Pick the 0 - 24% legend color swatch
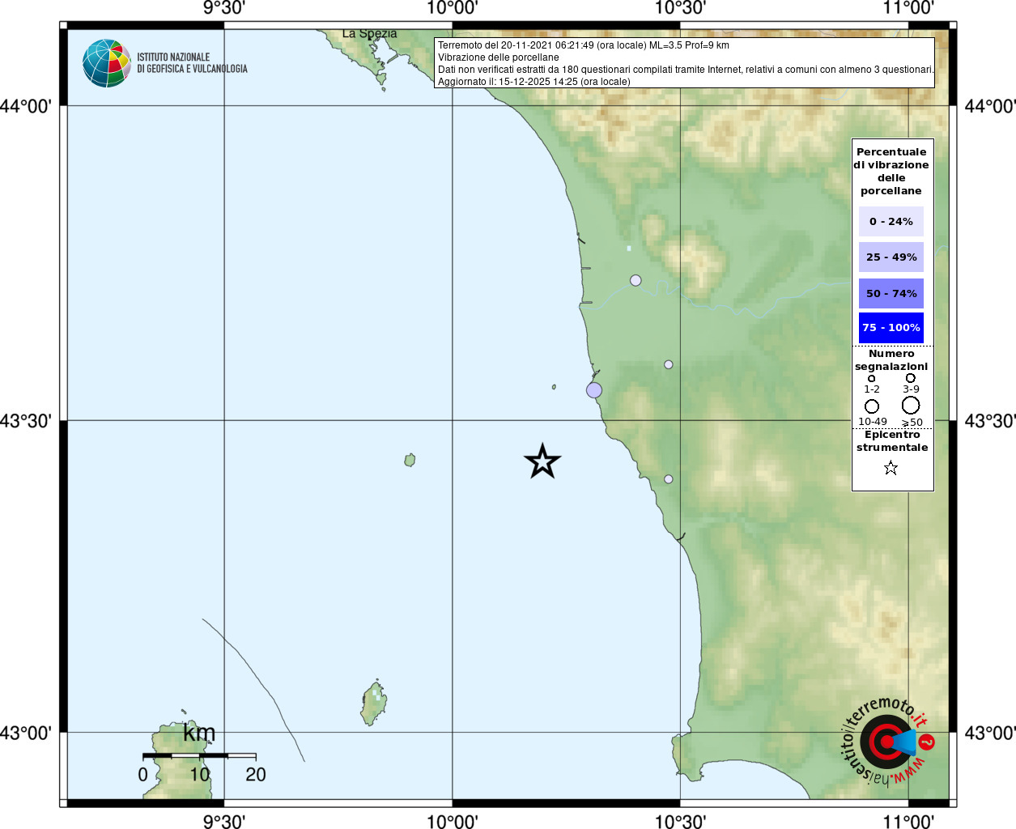 click(891, 221)
